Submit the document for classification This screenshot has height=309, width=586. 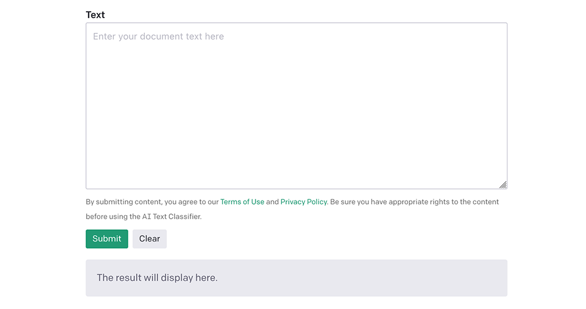click(107, 239)
